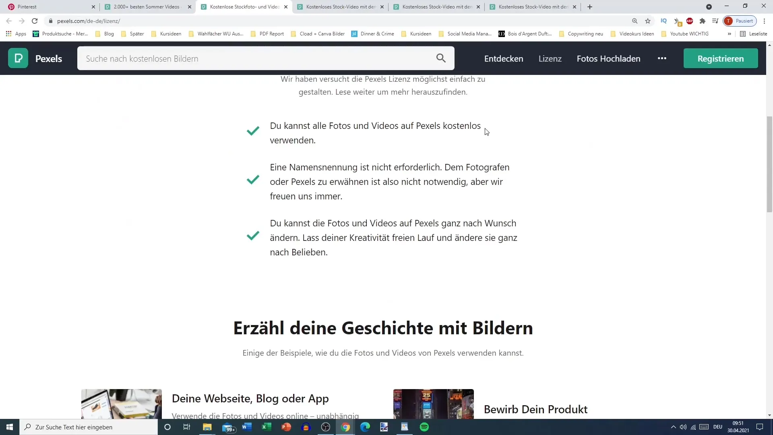Open the Windows notification center
Image resolution: width=773 pixels, height=435 pixels.
pos(760,427)
